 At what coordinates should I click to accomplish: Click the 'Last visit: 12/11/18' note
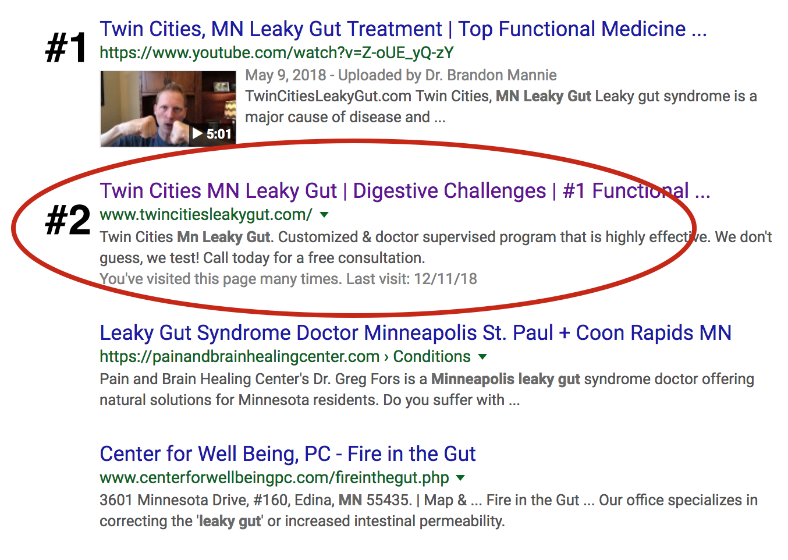[x=411, y=279]
